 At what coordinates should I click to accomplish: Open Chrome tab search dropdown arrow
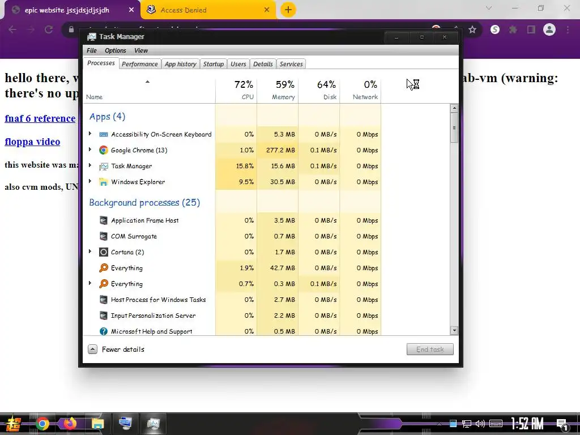click(489, 8)
